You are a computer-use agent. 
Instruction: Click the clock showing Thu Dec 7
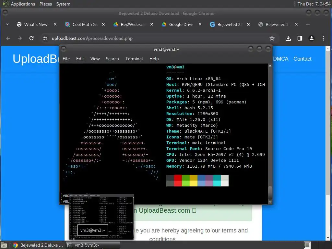[314, 4]
